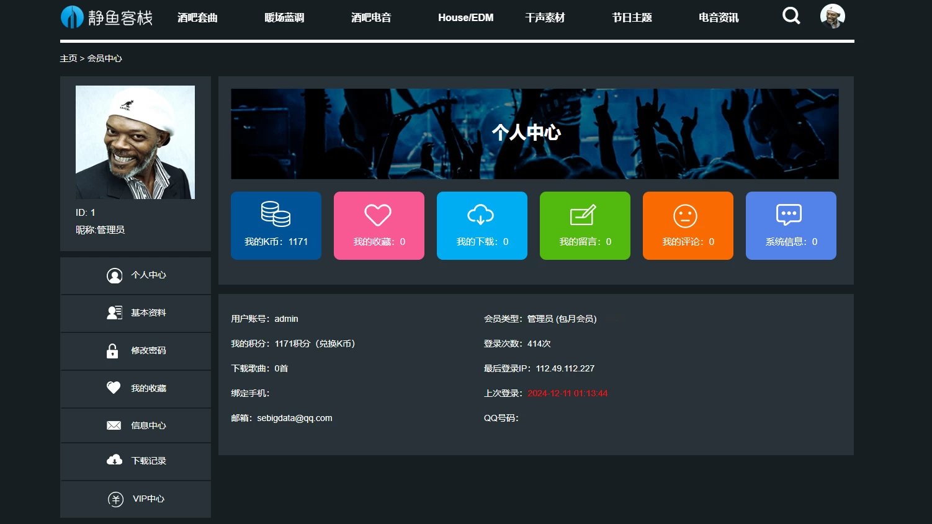Click the 兑换K币 link
The width and height of the screenshot is (932, 524).
[x=336, y=344]
